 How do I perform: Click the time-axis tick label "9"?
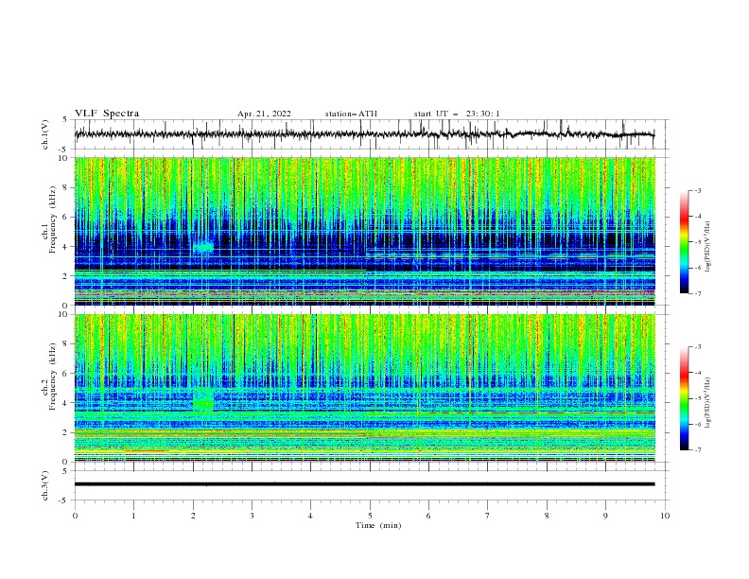(x=605, y=516)
